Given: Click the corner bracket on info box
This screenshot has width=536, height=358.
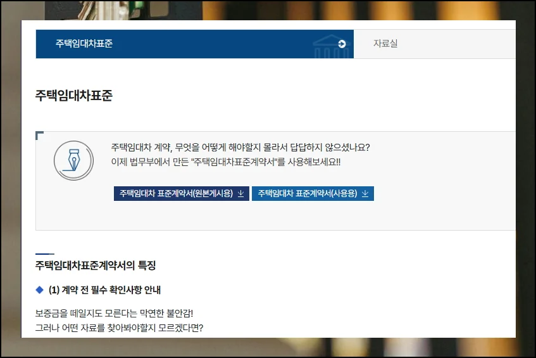Looking at the screenshot, I should click(x=40, y=135).
